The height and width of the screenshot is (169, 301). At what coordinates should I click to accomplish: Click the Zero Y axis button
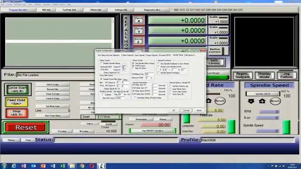(x=139, y=31)
